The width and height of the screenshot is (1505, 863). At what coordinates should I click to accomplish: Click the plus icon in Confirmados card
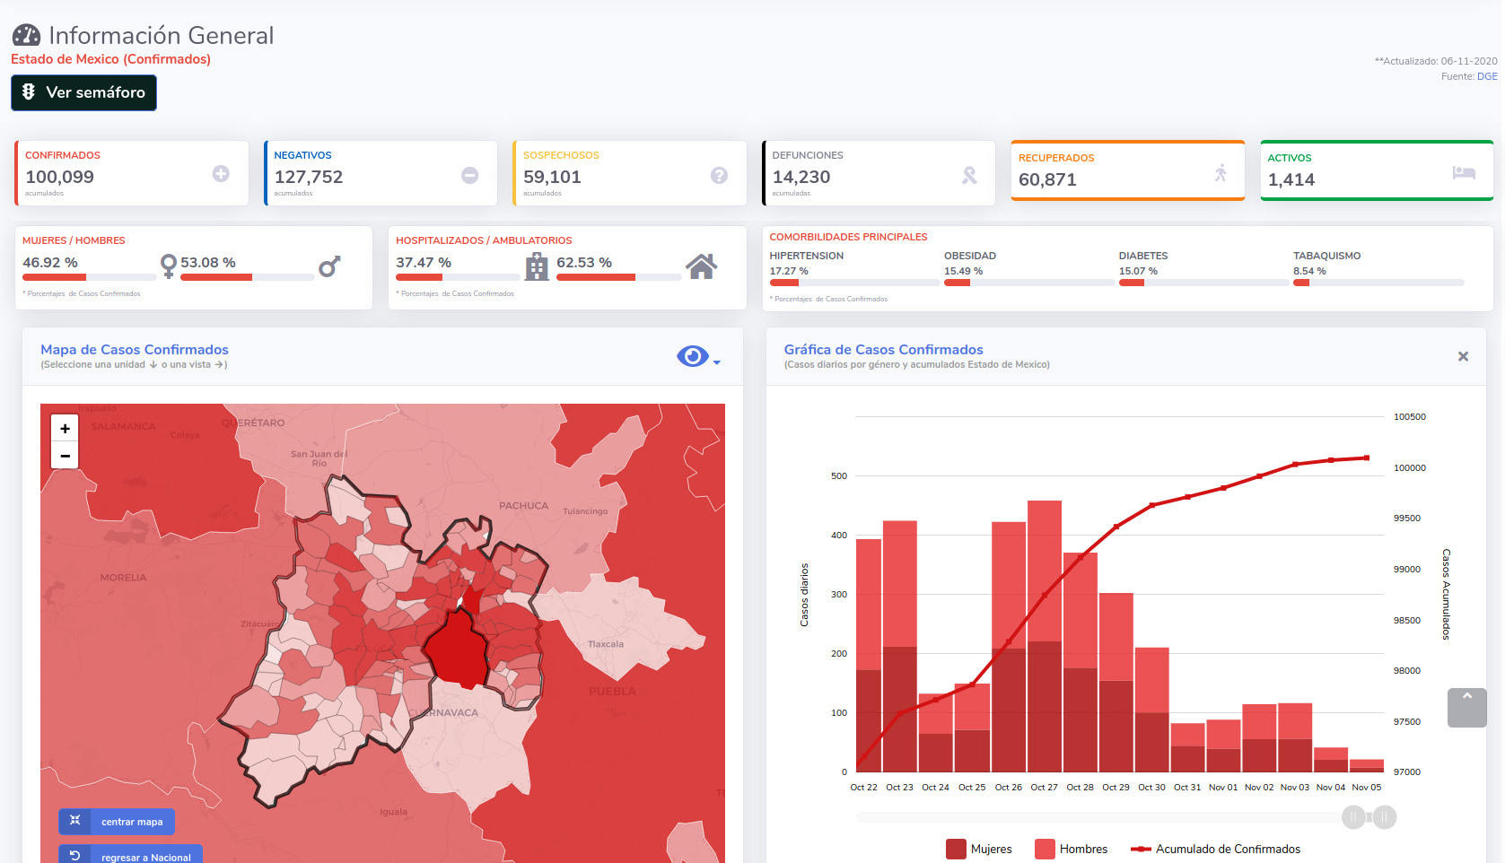tap(221, 174)
